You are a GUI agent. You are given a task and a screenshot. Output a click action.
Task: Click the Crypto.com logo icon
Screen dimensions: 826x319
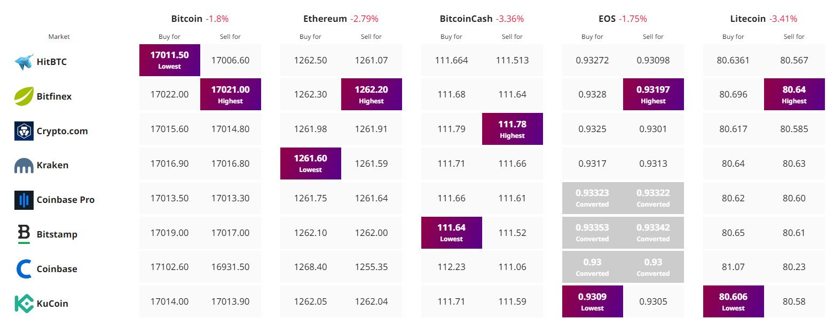[x=24, y=131]
